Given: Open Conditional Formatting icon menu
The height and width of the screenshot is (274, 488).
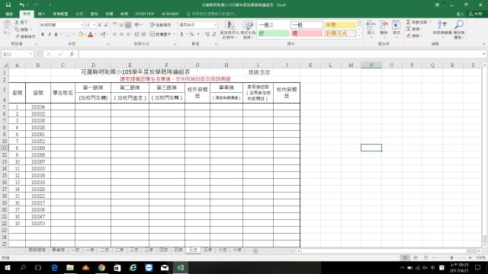Looking at the screenshot, I should click(x=230, y=26).
